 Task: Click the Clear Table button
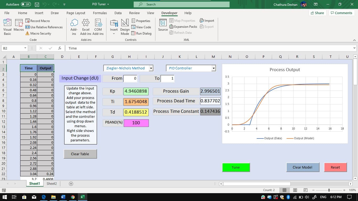[80, 154]
